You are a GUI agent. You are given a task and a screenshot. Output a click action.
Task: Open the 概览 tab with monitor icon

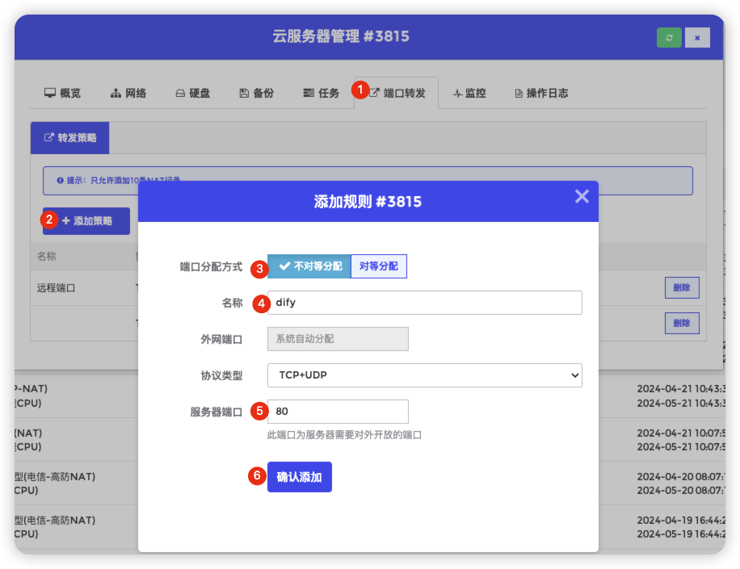(x=62, y=93)
